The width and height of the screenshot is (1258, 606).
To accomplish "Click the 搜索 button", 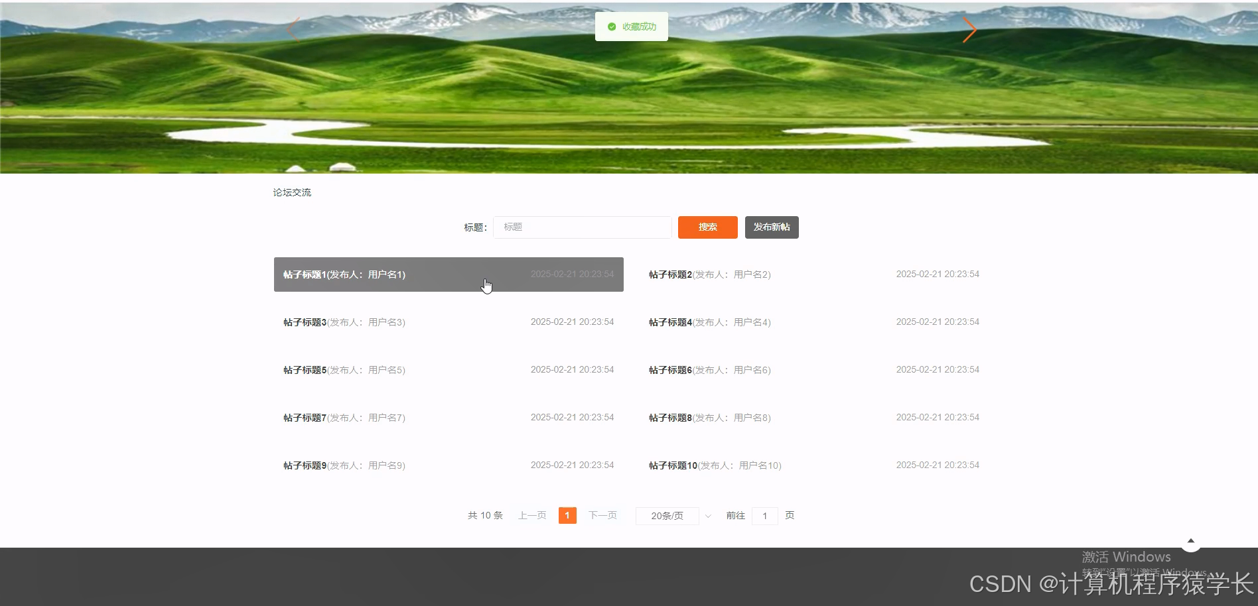I will 707,227.
